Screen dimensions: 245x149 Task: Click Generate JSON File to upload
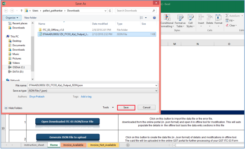(68, 137)
